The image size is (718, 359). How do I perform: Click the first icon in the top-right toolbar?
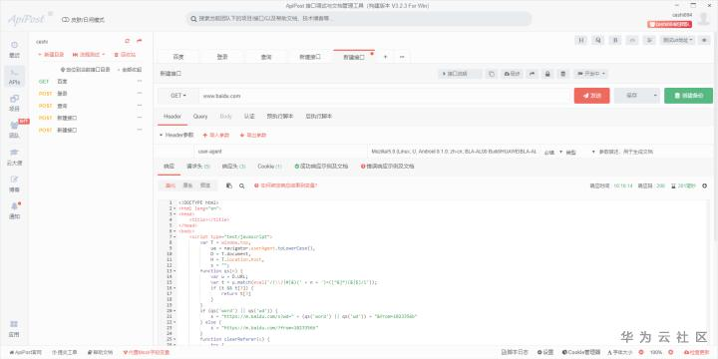[580, 40]
